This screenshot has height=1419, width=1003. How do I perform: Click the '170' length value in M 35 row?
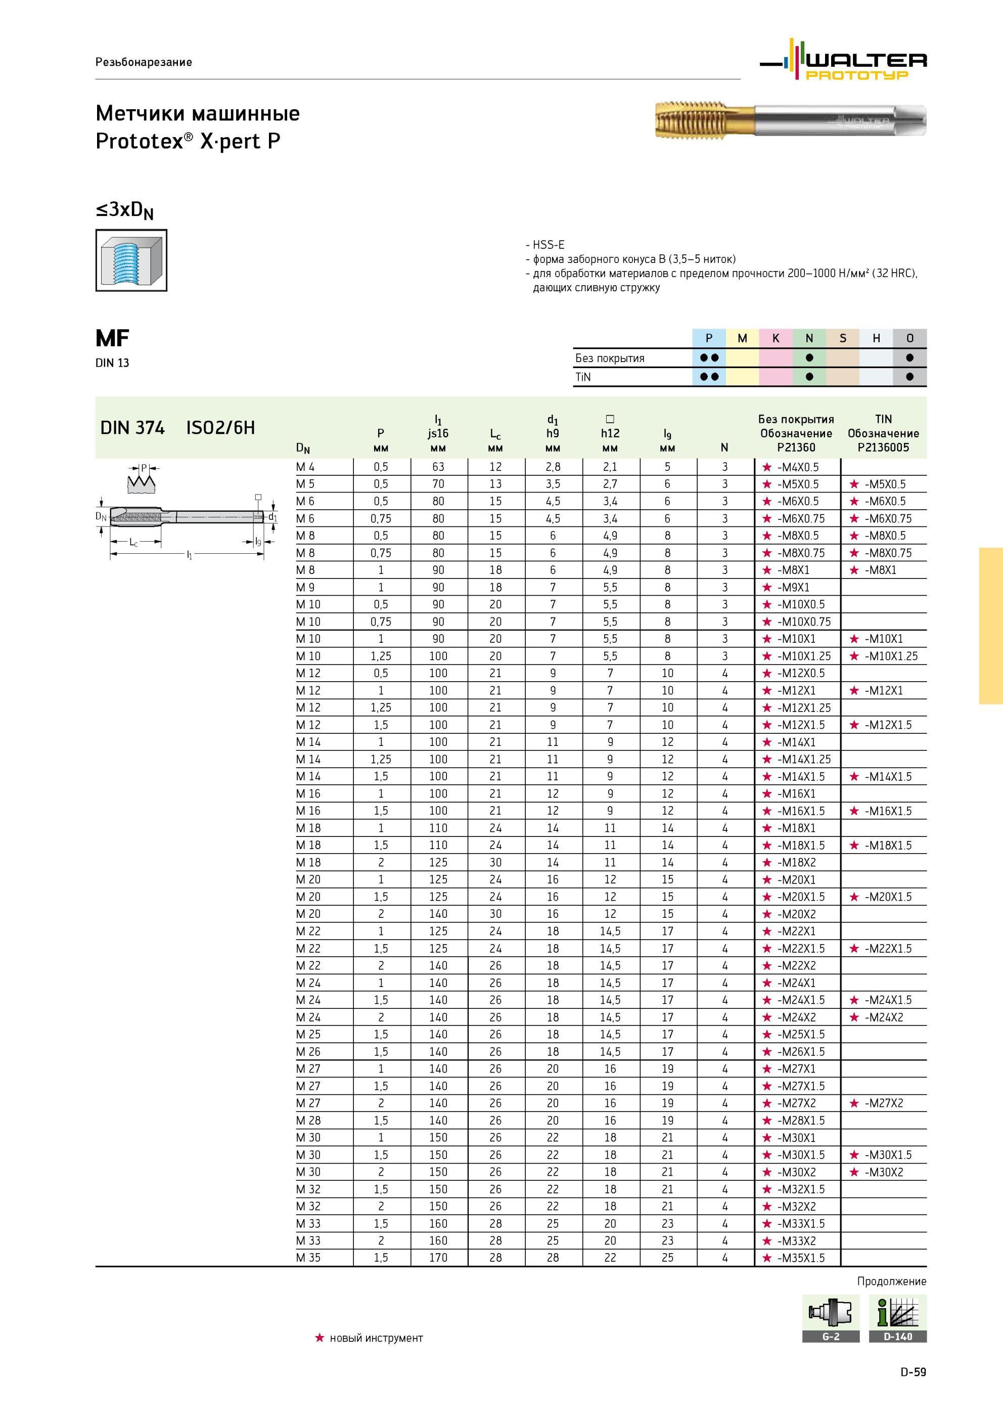click(438, 1258)
